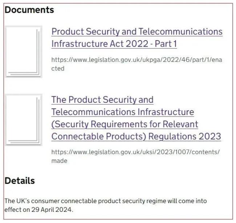
Task: Click the wrapped "cted" URL fragment
Action: click(x=58, y=68)
